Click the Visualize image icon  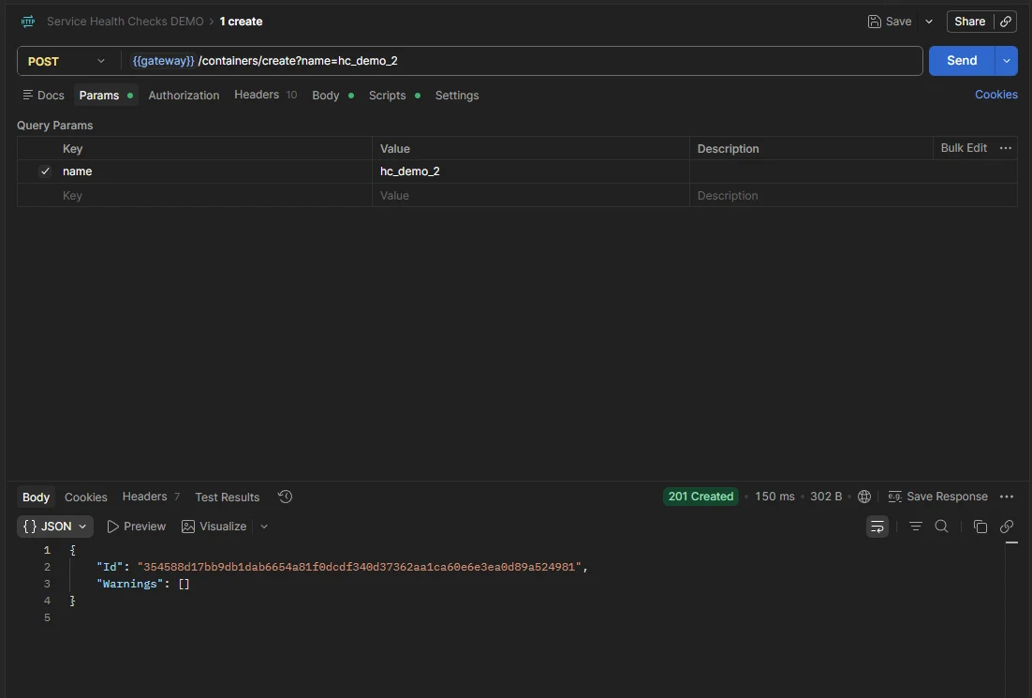188,527
